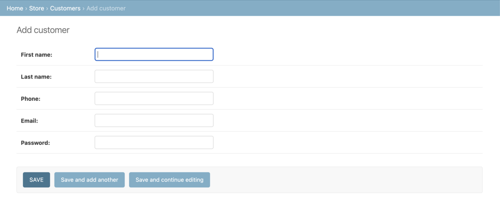The width and height of the screenshot is (500, 197).
Task: Click the Last name label
Action: pos(36,77)
